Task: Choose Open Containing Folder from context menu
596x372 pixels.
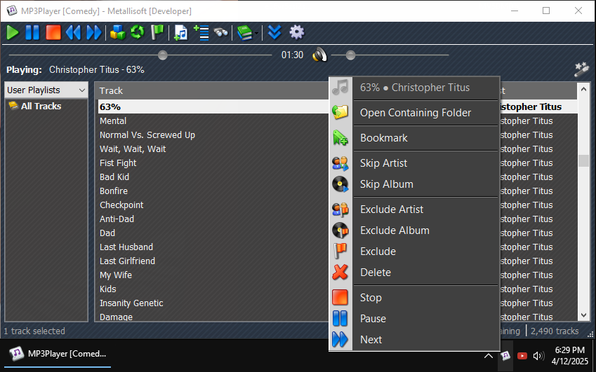Action: coord(415,113)
